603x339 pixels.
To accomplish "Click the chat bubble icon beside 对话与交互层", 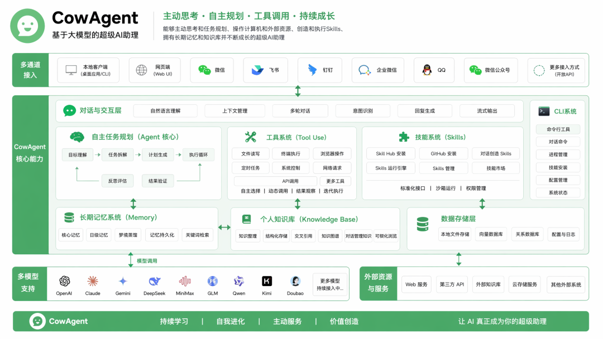I will tap(70, 110).
